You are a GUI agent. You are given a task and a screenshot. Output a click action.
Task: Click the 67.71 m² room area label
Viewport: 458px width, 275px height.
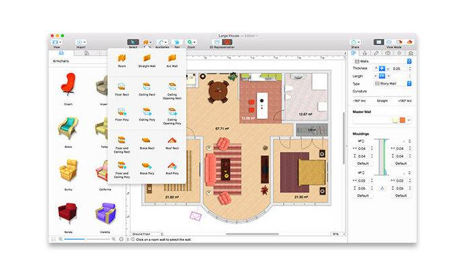pyautogui.click(x=222, y=128)
